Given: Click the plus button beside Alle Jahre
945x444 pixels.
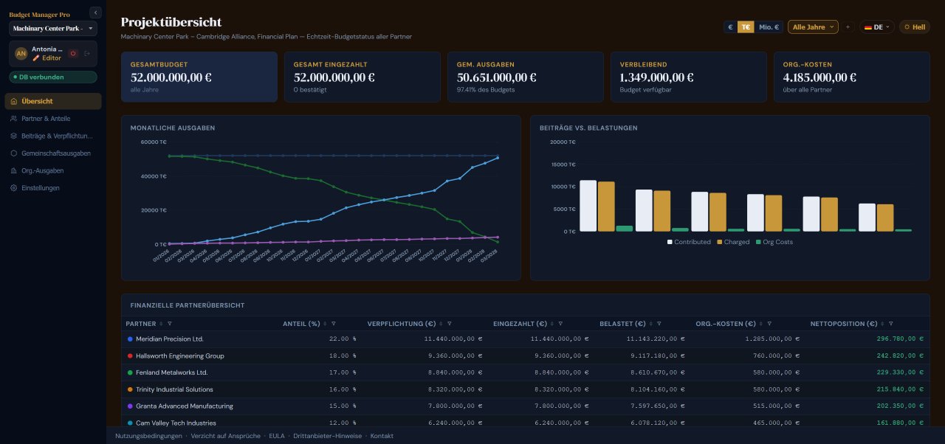Looking at the screenshot, I should click(x=848, y=27).
